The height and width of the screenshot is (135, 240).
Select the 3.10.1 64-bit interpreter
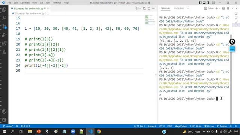tap(195, 126)
